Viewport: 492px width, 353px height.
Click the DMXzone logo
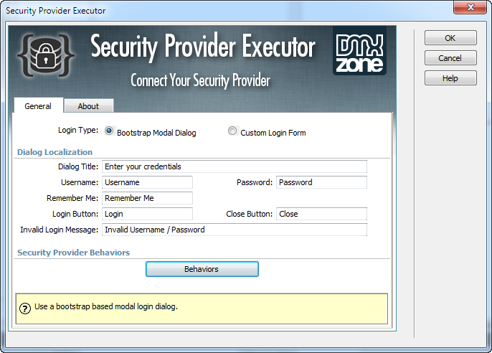point(359,51)
